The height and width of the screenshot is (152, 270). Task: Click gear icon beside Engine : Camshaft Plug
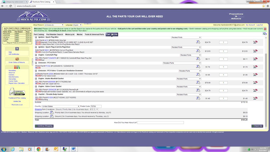pos(36,55)
